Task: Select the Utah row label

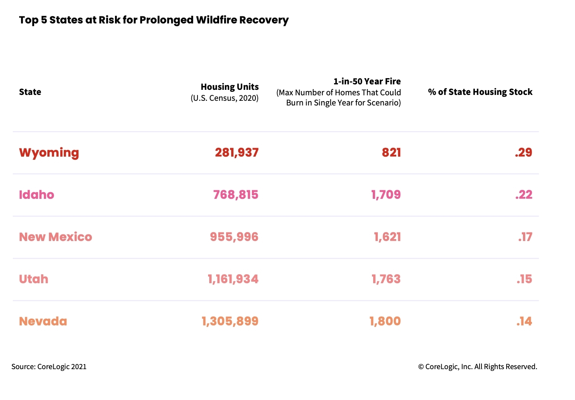Action: (x=34, y=279)
